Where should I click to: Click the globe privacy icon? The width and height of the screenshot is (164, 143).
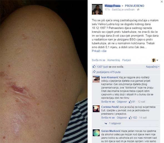[x=138, y=10]
